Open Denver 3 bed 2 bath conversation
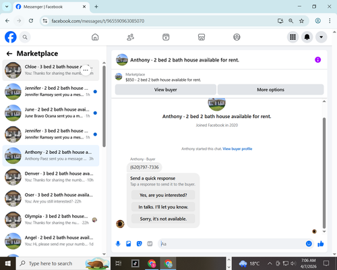The image size is (337, 270). tap(51, 177)
